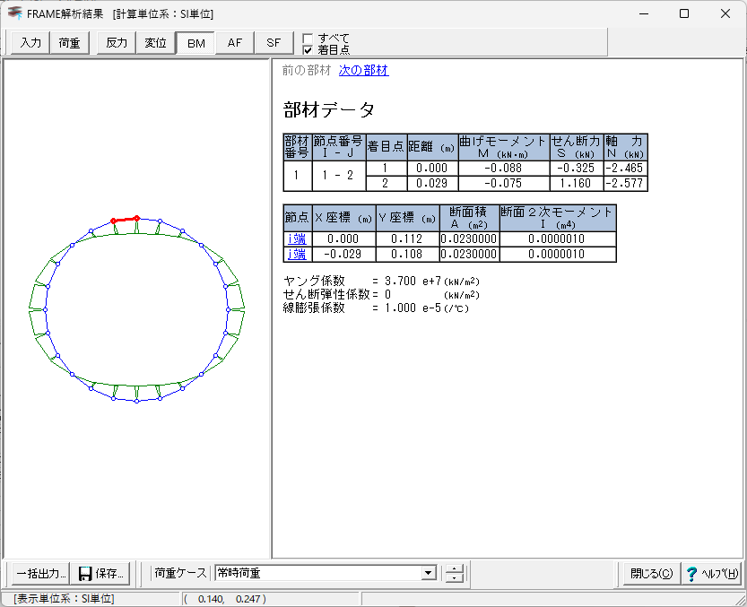
Task: Switch to the 荷重 view
Action: pos(70,43)
